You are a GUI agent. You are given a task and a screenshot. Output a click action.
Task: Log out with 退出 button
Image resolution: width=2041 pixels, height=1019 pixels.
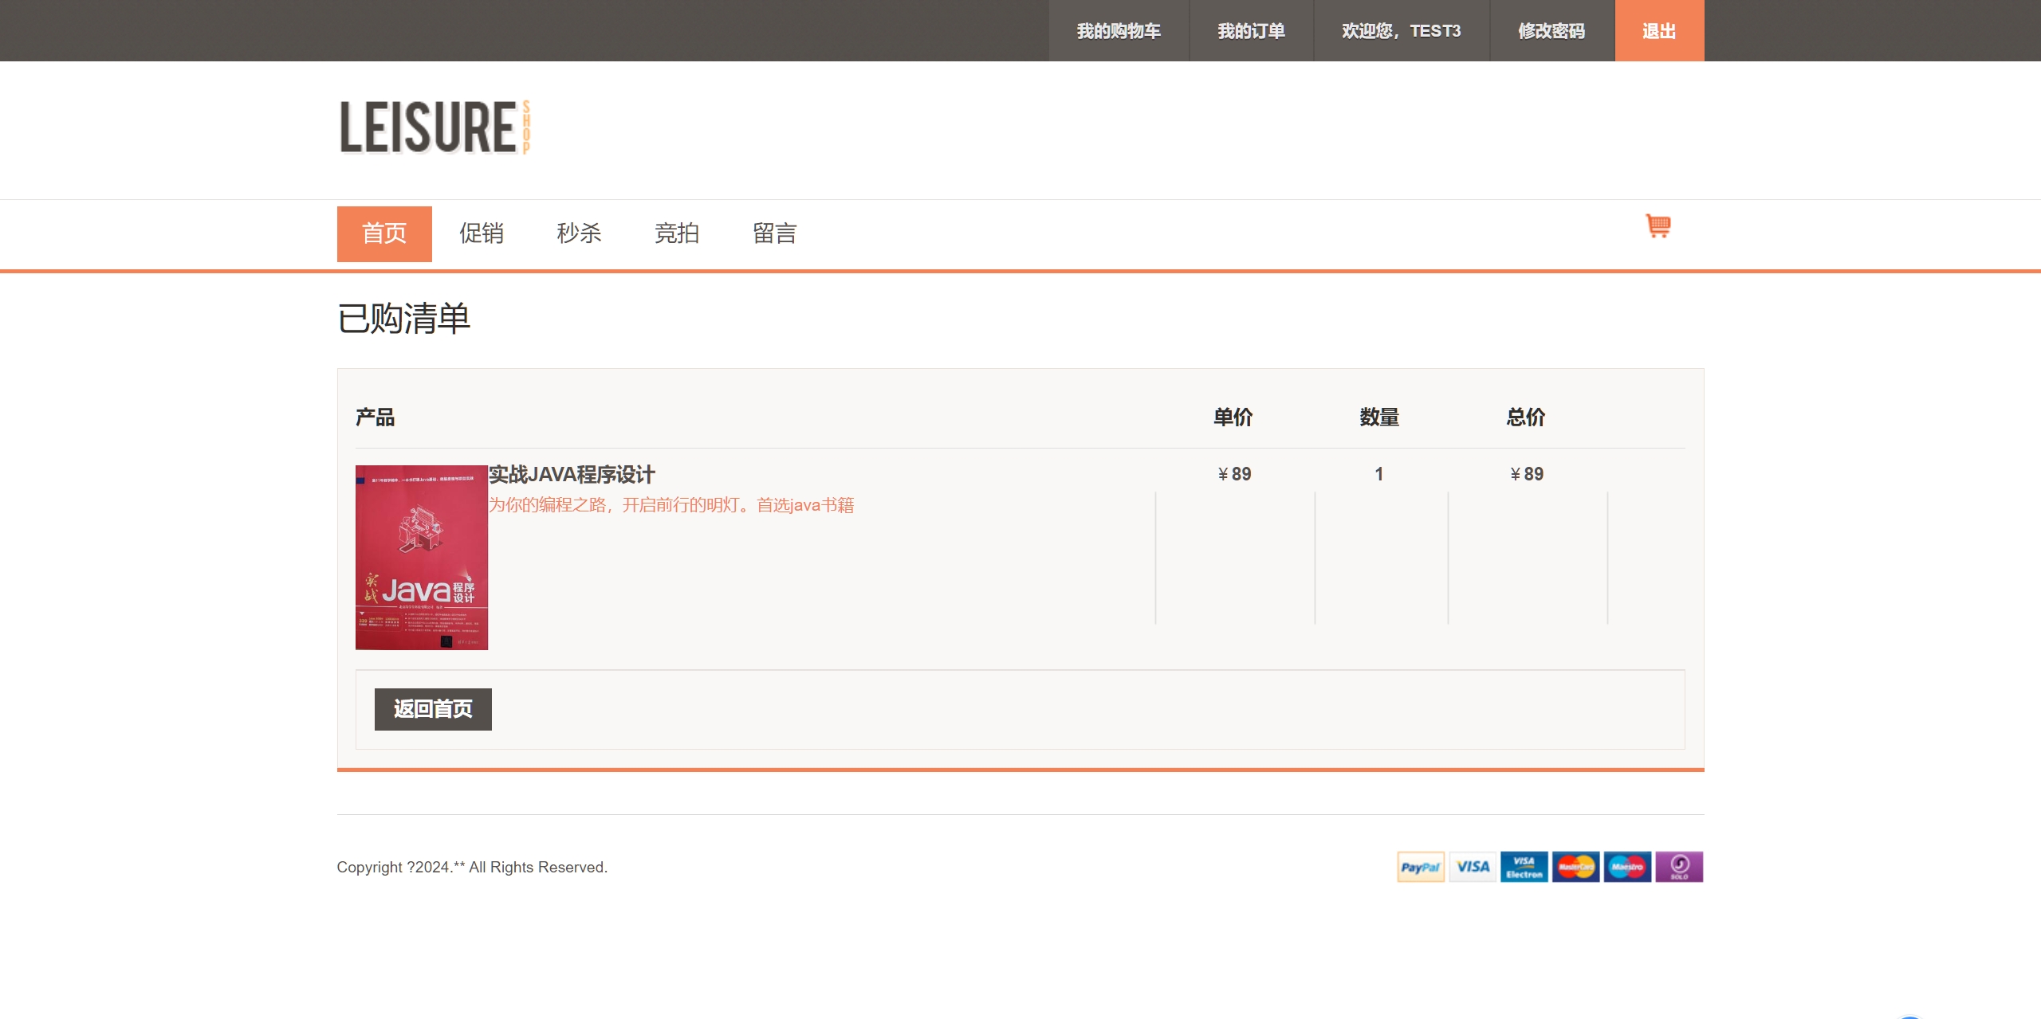1659,31
